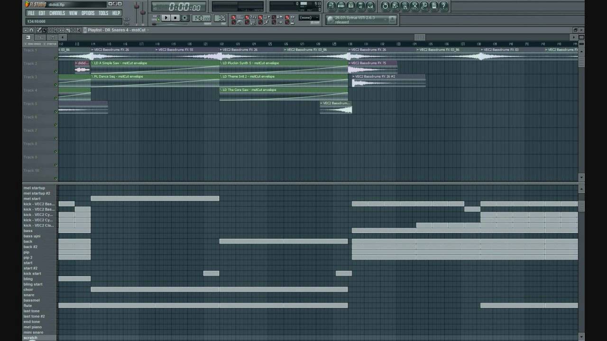The image size is (607, 341).
Task: Adjust the main pitch slider
Action: click(x=143, y=12)
